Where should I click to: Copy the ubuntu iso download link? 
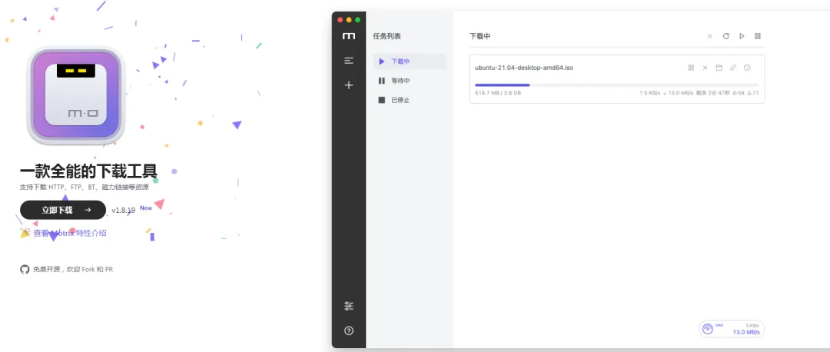point(733,68)
